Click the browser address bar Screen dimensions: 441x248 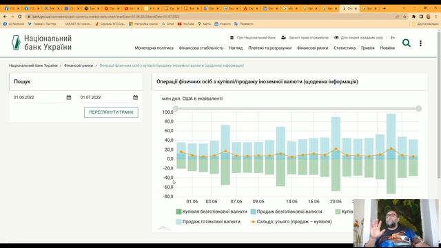coord(211,17)
